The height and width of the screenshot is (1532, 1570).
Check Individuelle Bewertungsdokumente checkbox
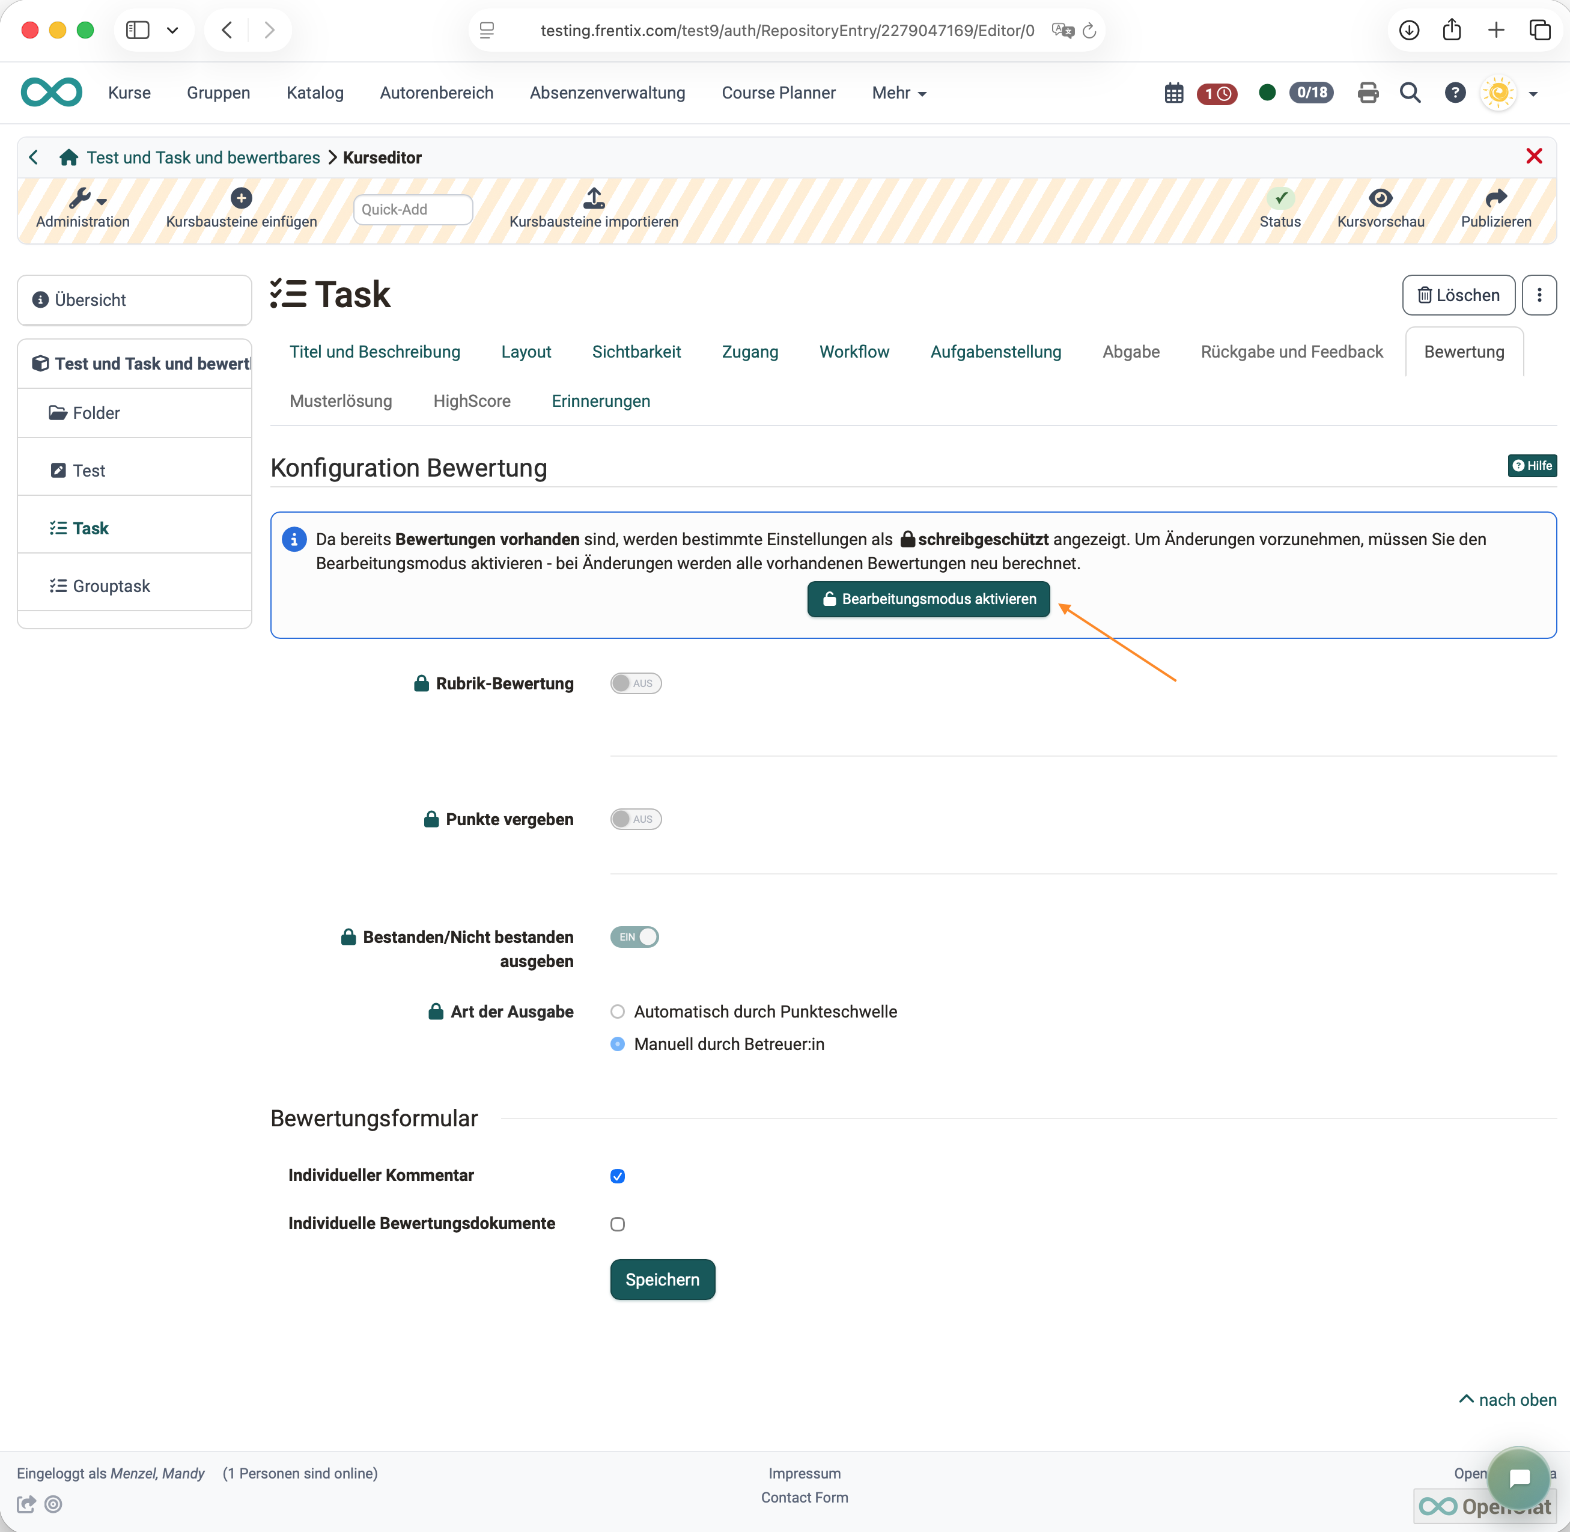point(618,1224)
